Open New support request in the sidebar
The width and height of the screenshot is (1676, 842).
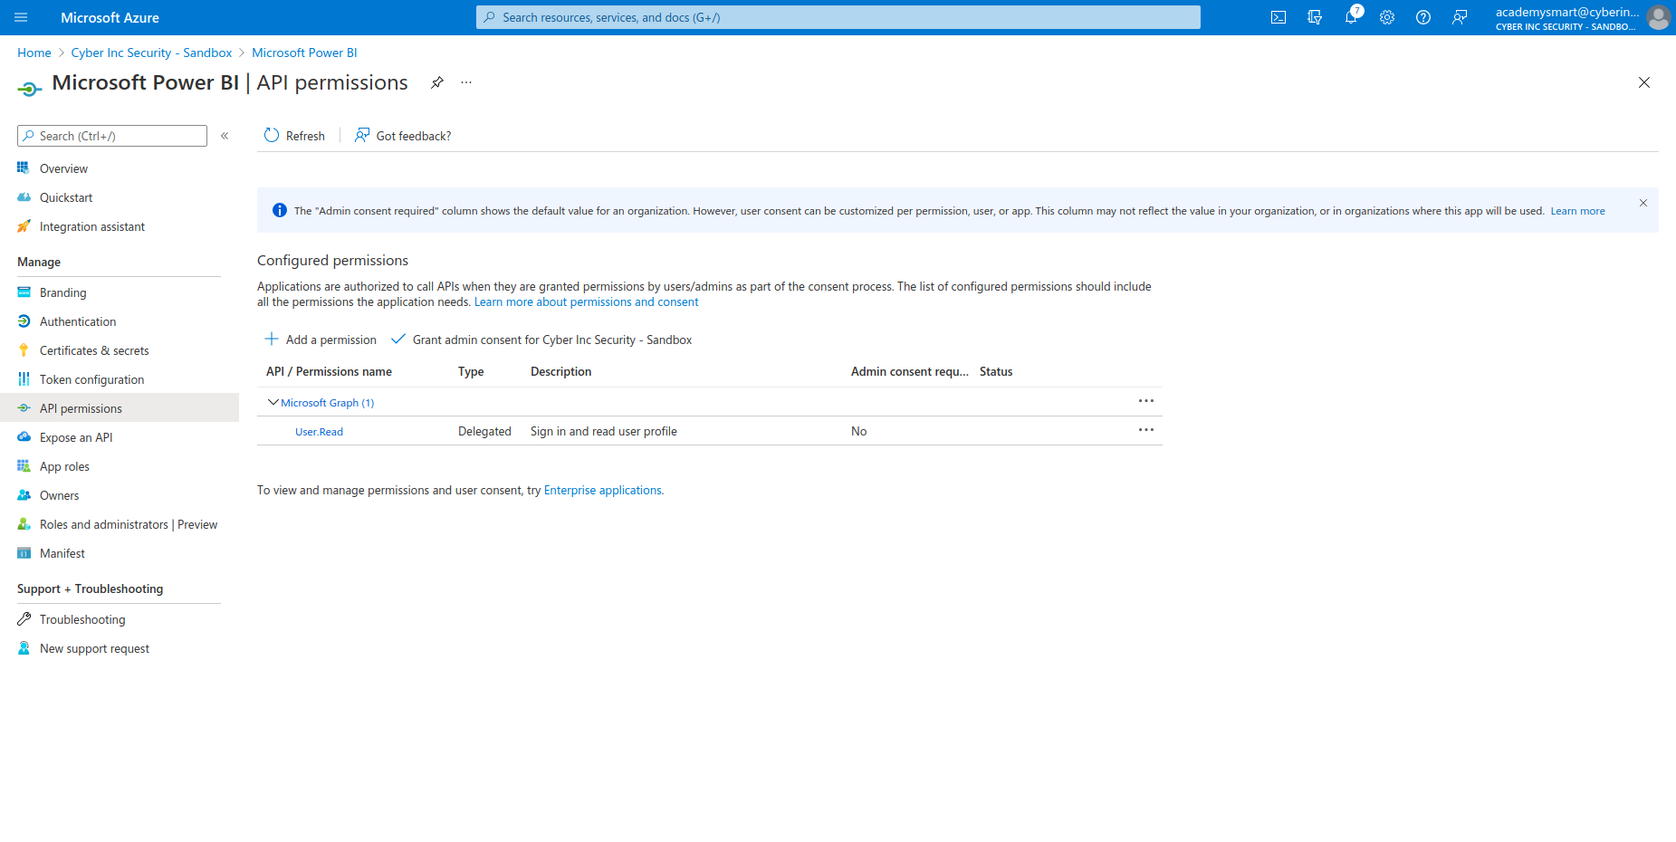tap(94, 648)
